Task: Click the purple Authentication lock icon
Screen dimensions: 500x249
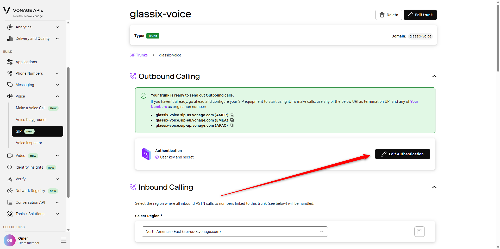Action: pos(146,154)
